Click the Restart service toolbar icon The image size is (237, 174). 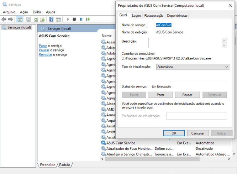(x=88, y=19)
